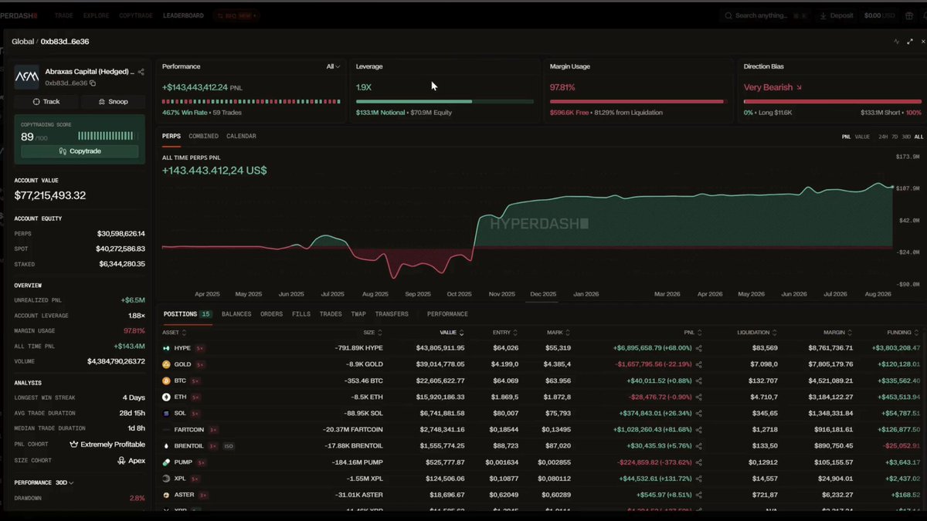Share the FARTCOIN position PNL
Image resolution: width=927 pixels, height=521 pixels.
coord(699,429)
